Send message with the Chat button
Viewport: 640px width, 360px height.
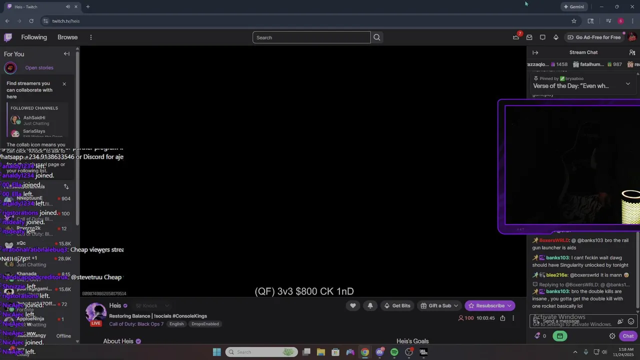(628, 336)
